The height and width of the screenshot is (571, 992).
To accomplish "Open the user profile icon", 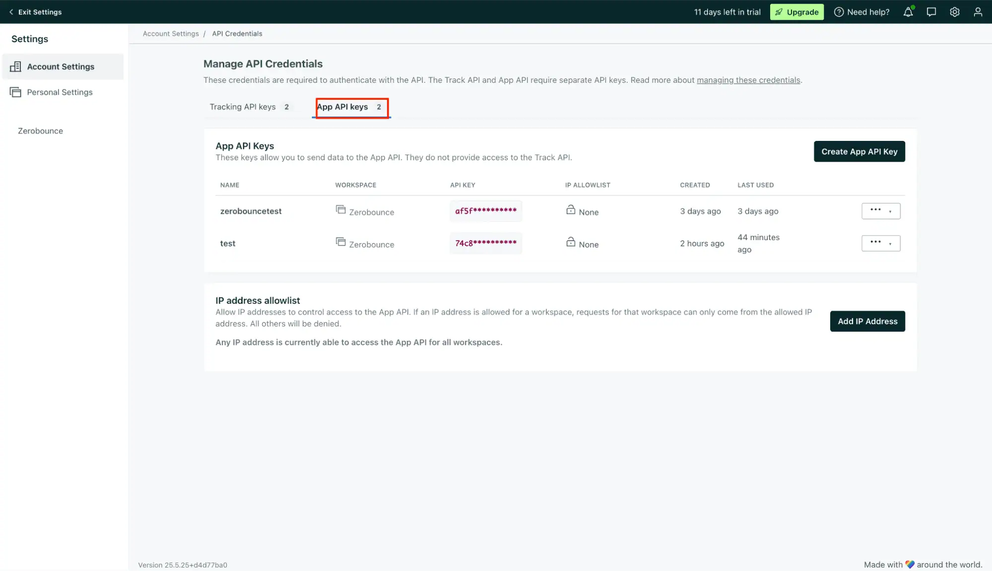I will click(978, 12).
